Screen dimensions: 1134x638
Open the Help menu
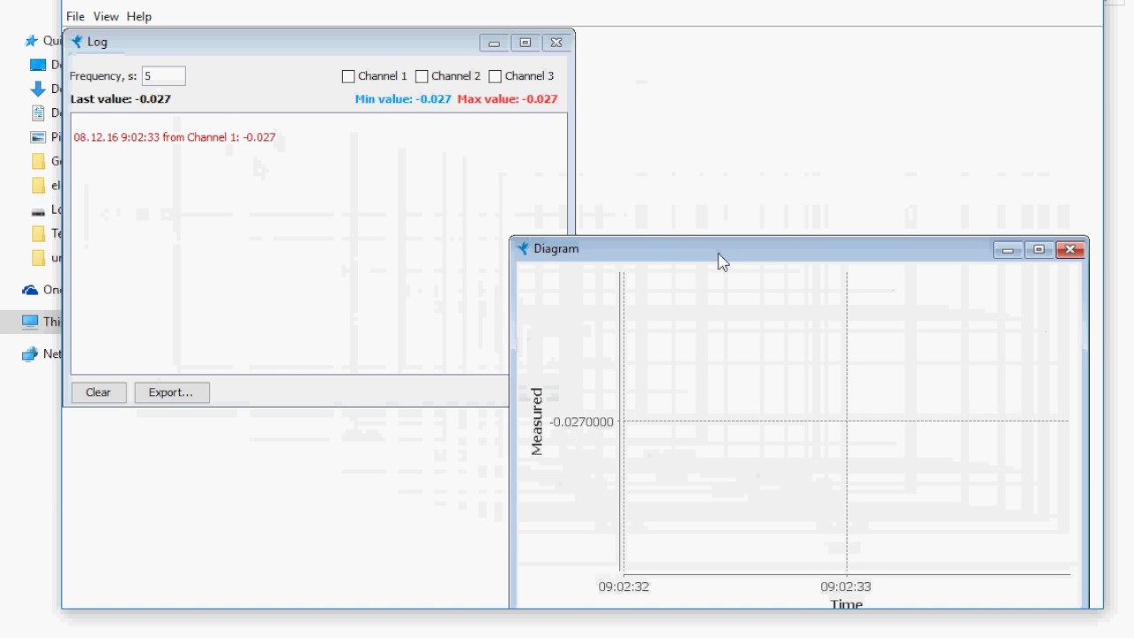pyautogui.click(x=139, y=16)
